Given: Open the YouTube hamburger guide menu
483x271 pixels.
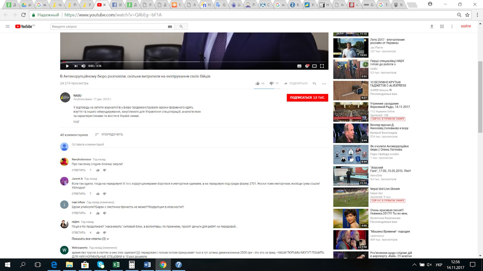Looking at the screenshot, I should [8, 26].
